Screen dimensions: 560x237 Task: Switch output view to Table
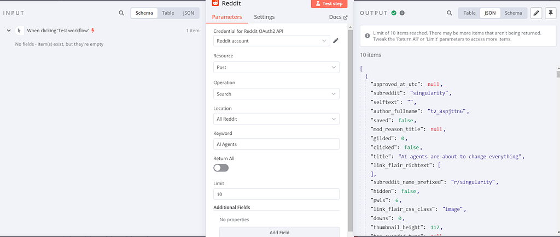tap(469, 13)
